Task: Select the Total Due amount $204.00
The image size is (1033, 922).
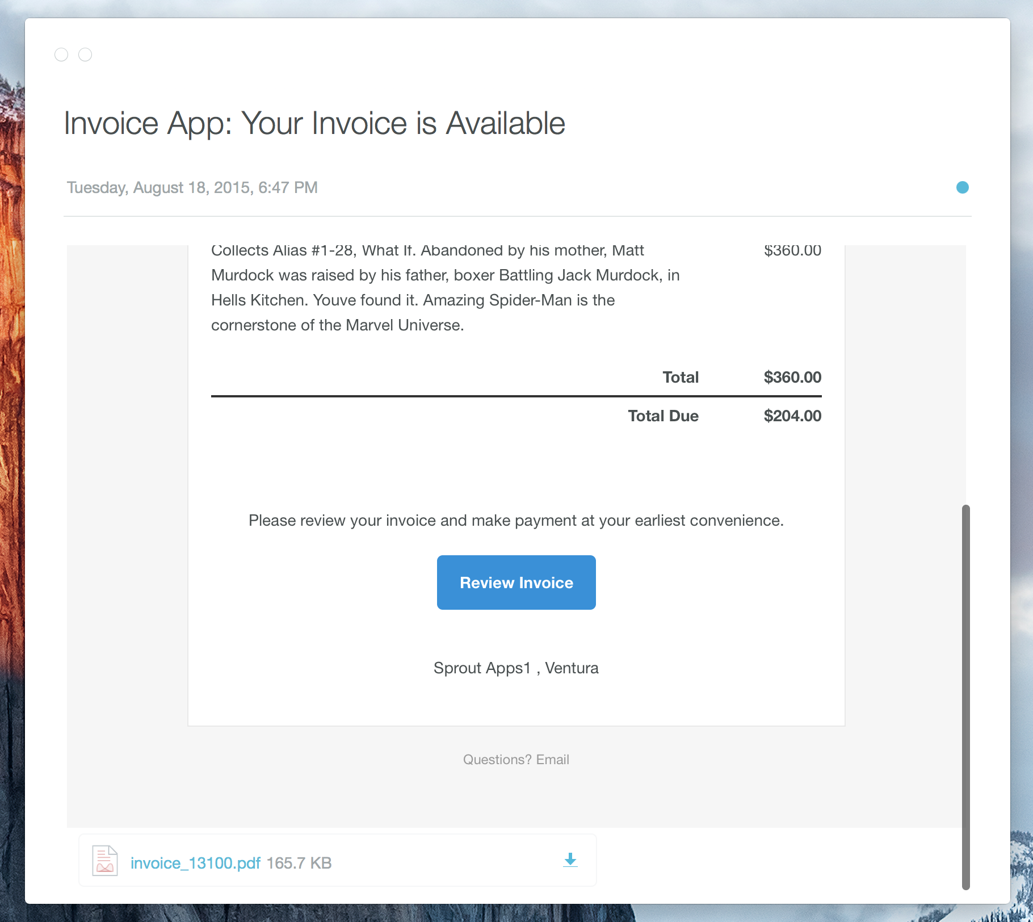Action: (792, 416)
